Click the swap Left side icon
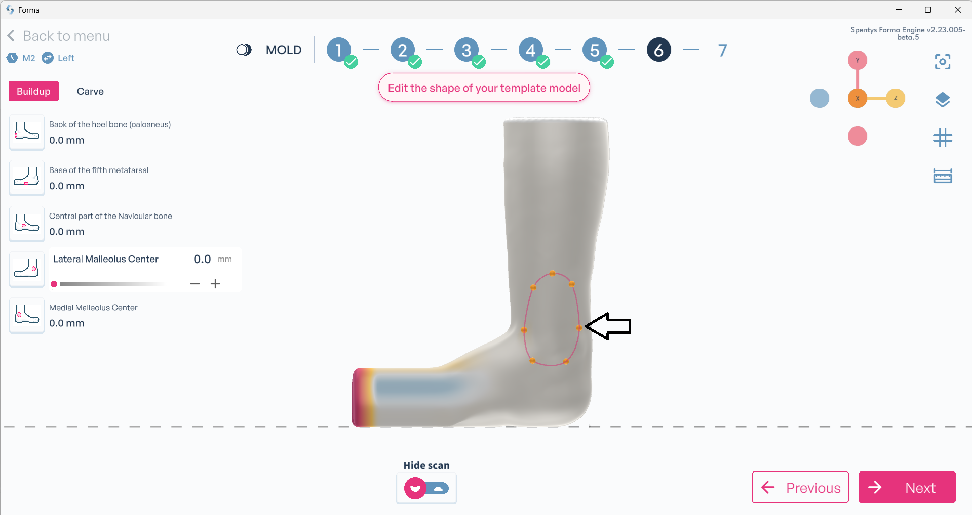Screen dimensions: 972x515 (48, 58)
